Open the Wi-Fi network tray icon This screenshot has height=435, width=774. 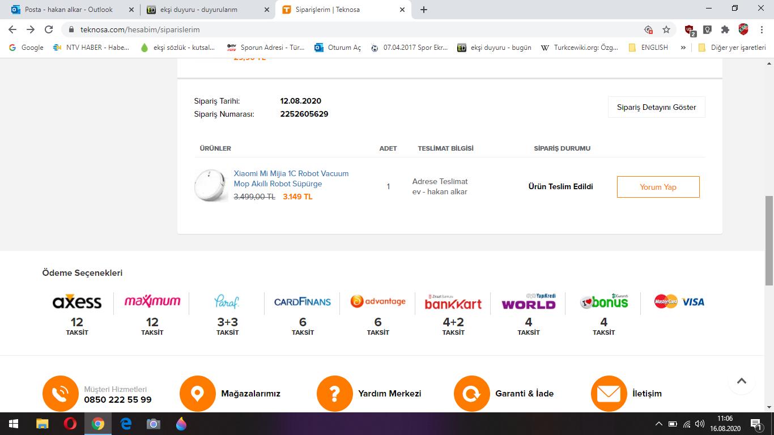[x=687, y=424]
